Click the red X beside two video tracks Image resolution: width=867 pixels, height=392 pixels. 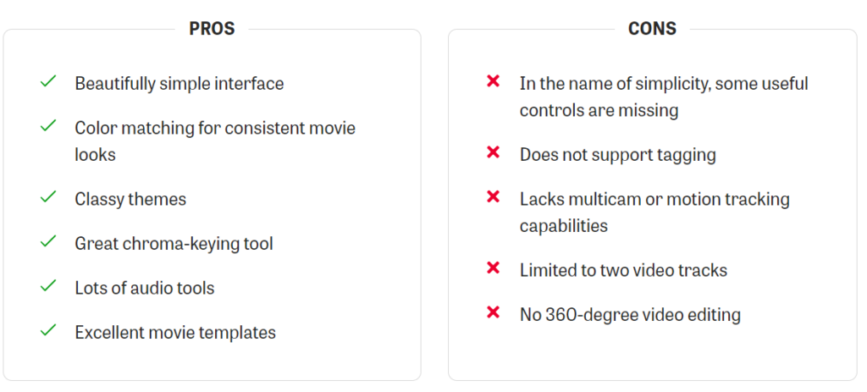[x=493, y=268]
